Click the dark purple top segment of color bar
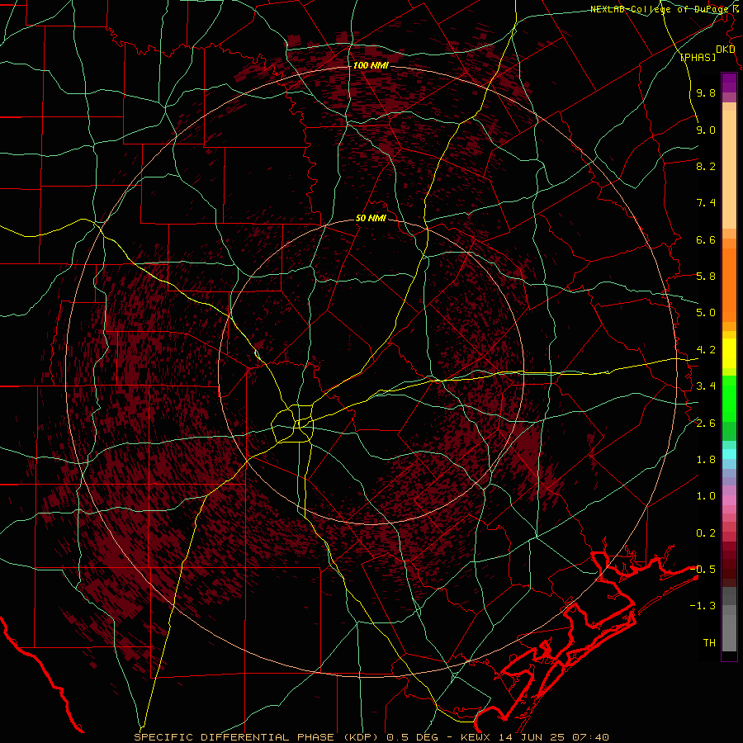The height and width of the screenshot is (743, 743). tap(729, 78)
